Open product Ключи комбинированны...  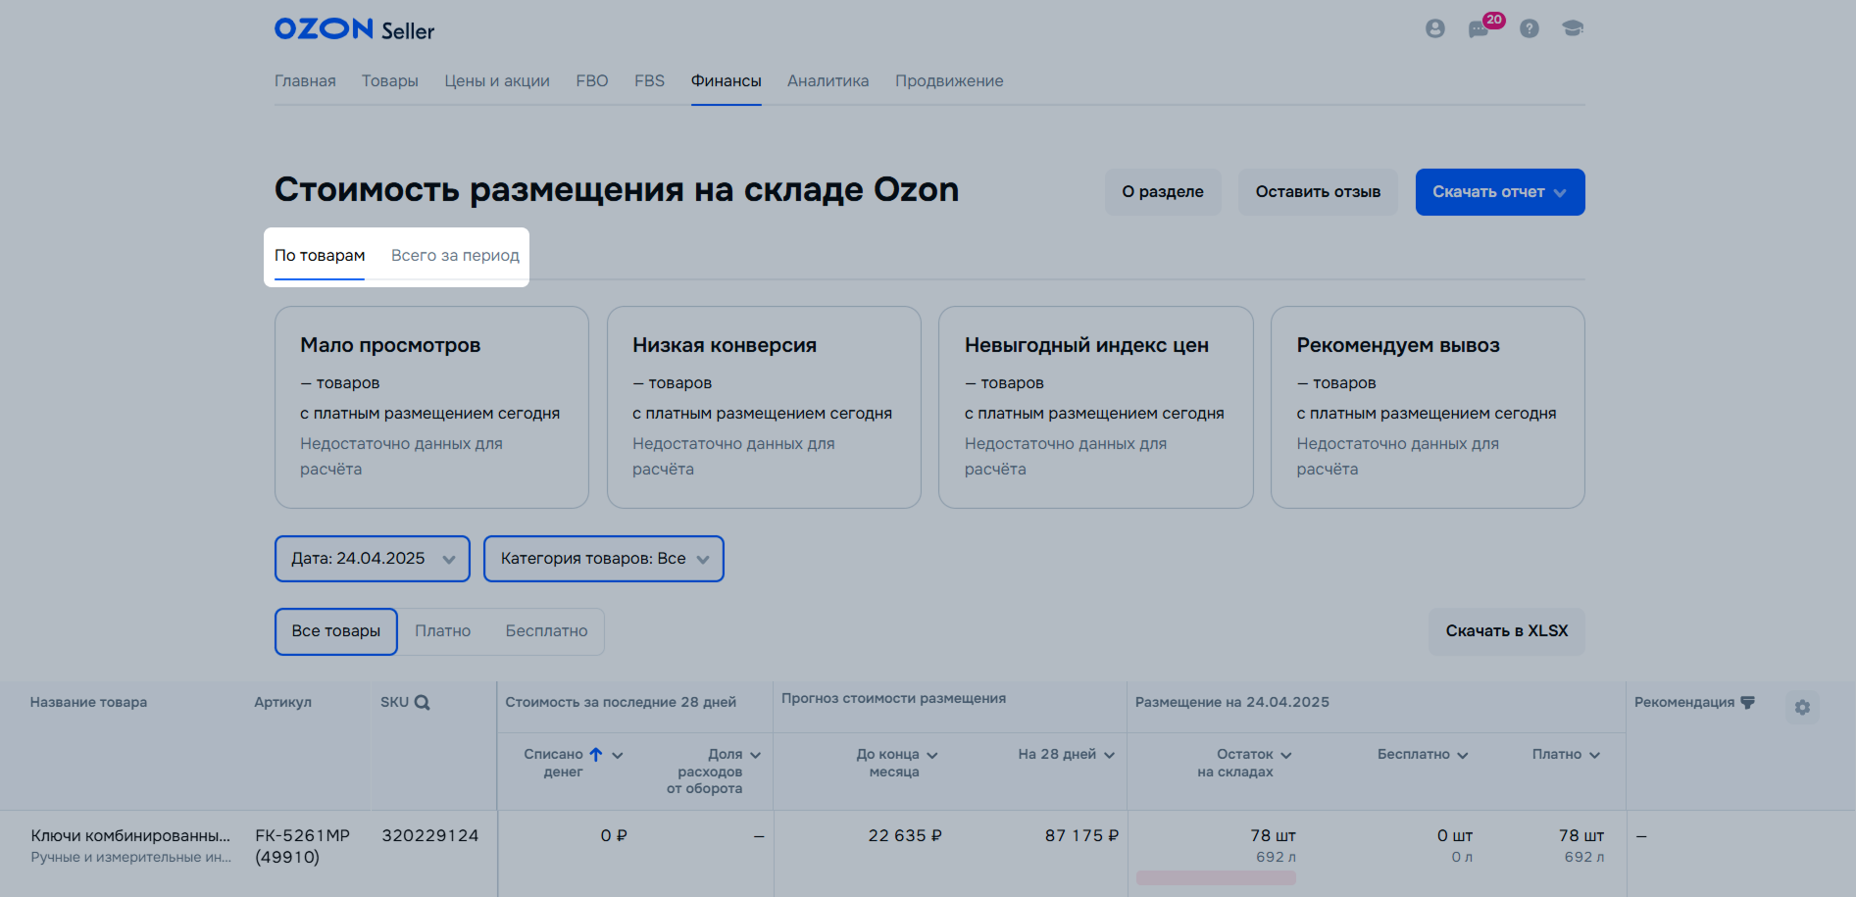(x=130, y=836)
